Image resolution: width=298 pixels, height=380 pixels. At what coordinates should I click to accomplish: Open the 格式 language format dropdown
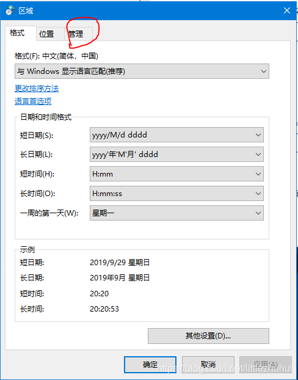pyautogui.click(x=142, y=71)
